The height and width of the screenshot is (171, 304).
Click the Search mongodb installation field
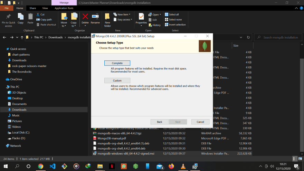(x=278, y=37)
